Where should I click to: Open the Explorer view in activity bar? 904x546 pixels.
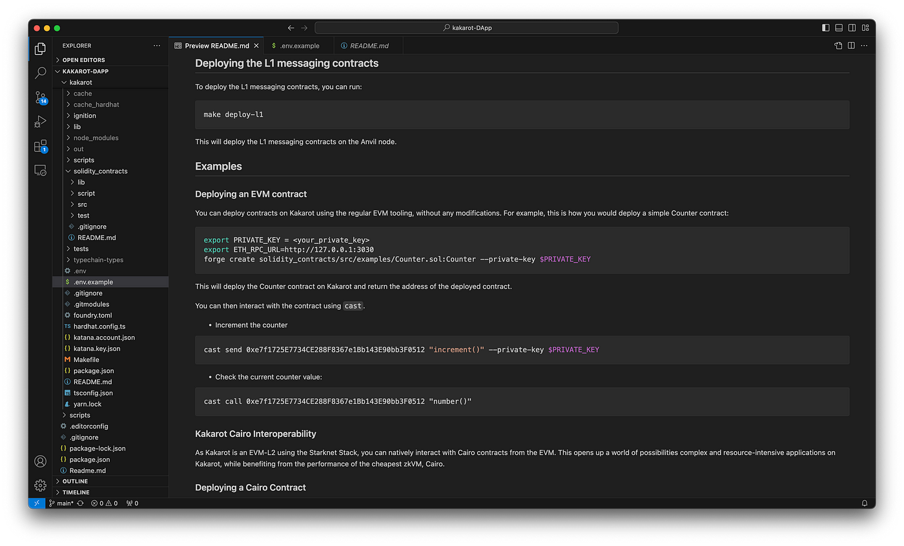[x=40, y=48]
